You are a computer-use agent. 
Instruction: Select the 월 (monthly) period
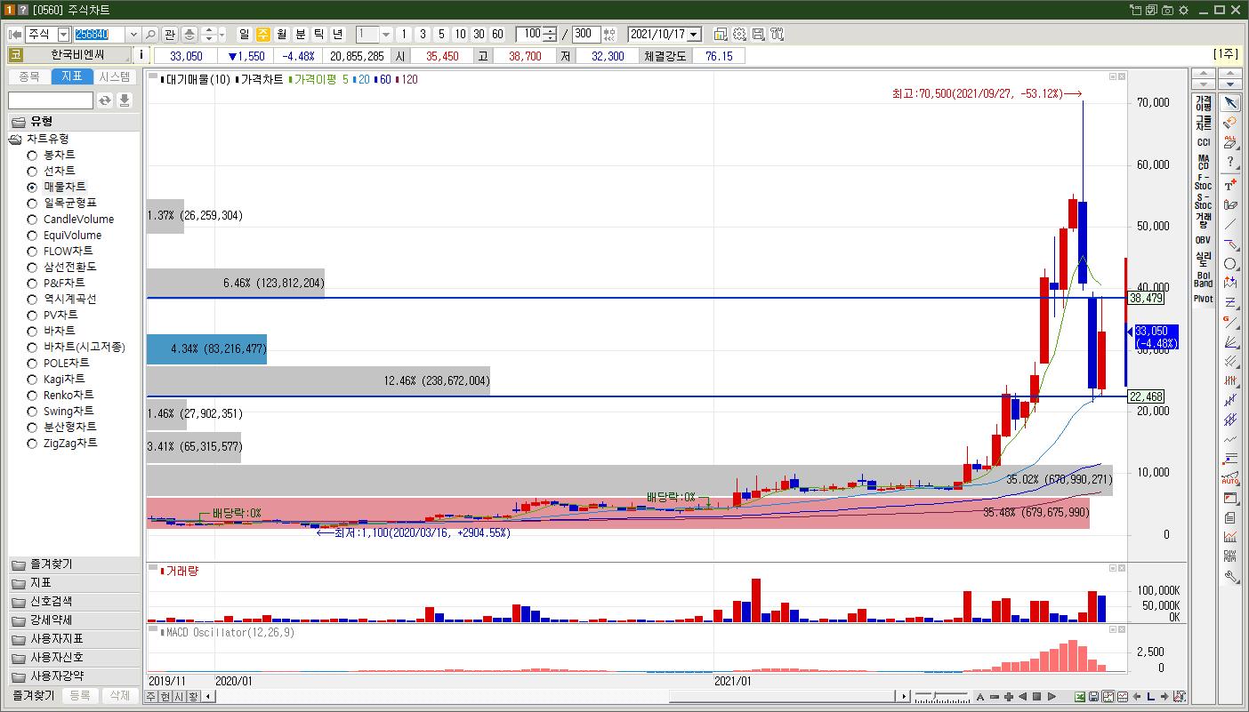coord(282,34)
